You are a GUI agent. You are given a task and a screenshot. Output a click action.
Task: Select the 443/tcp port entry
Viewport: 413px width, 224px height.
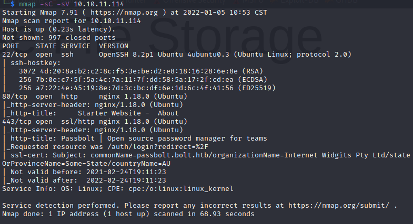coord(15,121)
